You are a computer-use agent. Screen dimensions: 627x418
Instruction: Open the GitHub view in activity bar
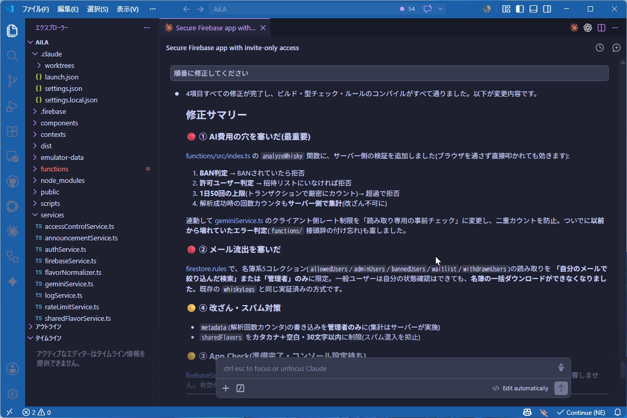13,181
